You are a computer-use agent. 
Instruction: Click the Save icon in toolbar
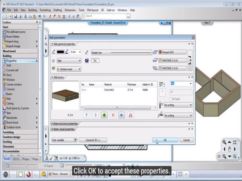tap(15, 16)
